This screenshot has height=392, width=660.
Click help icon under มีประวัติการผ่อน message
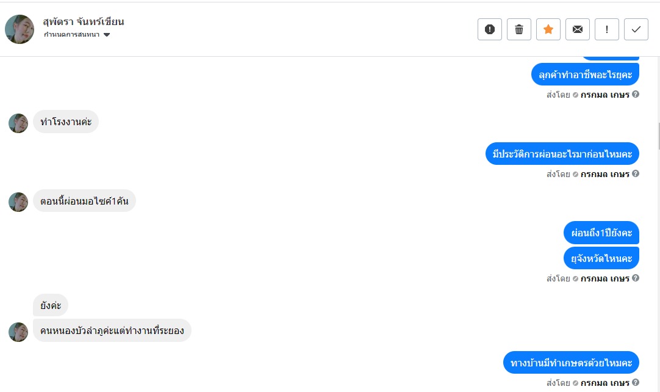click(636, 174)
